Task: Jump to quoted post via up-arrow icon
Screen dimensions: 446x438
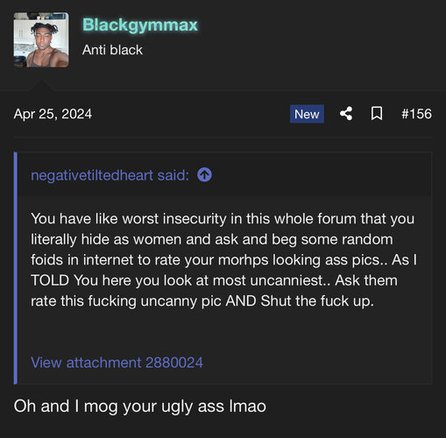Action: pos(204,175)
